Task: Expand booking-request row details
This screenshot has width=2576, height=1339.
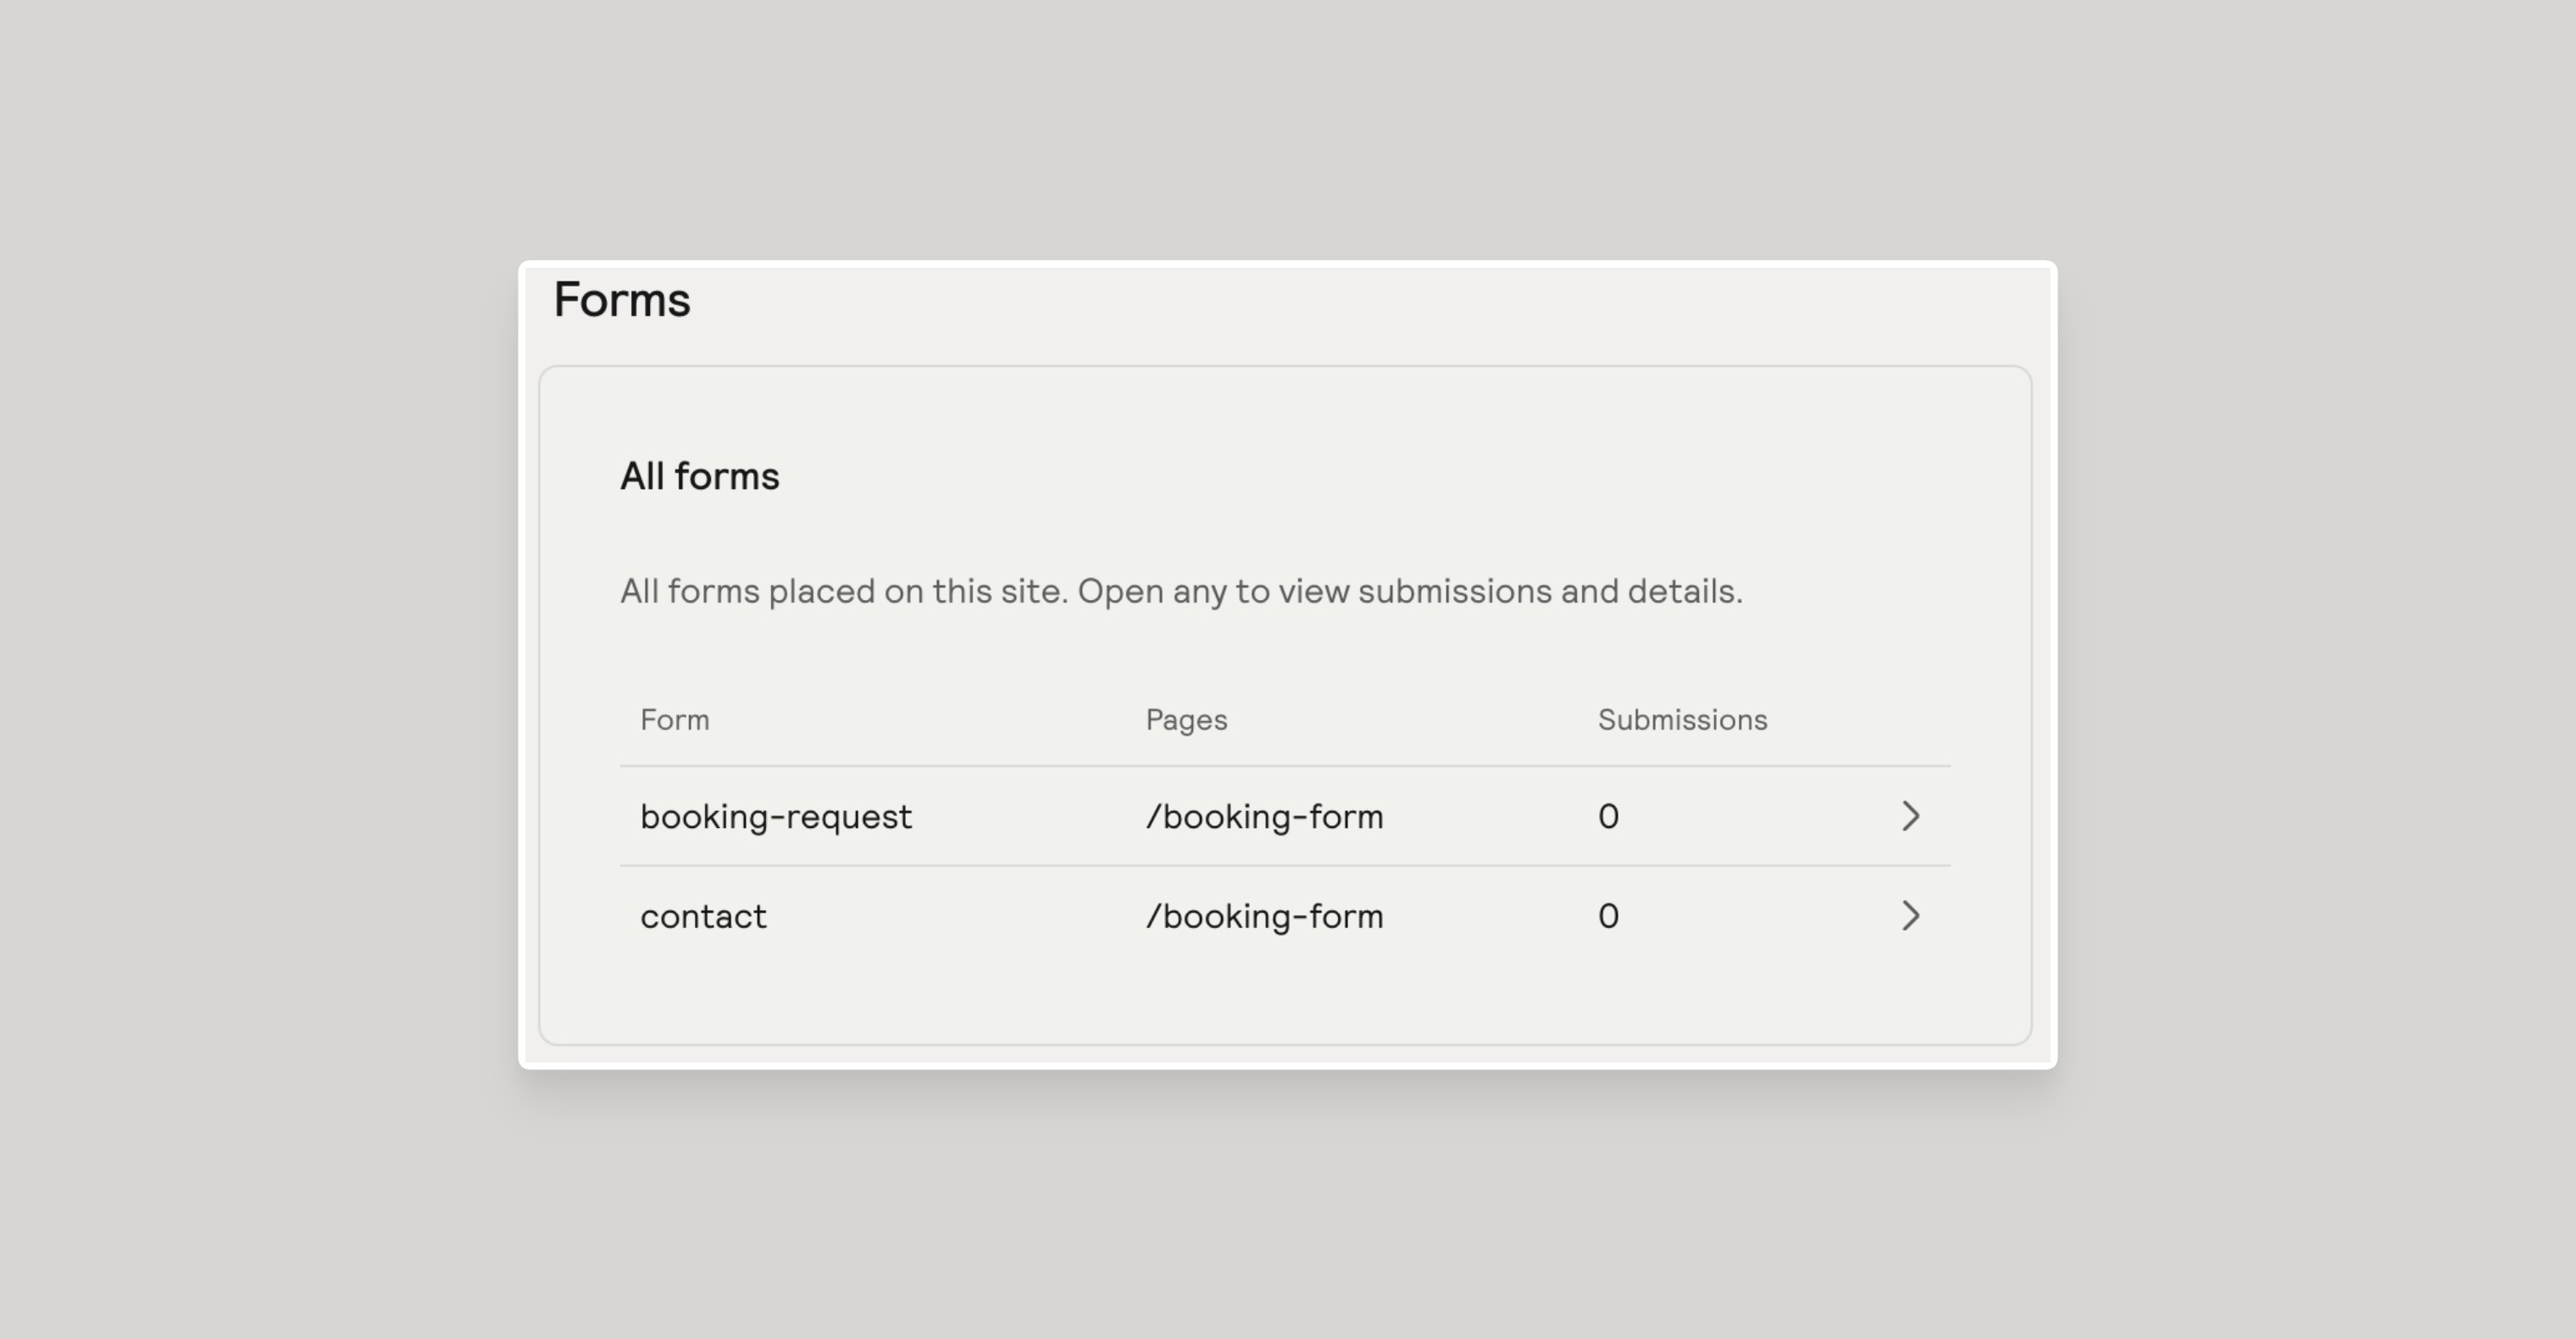Action: (x=1285, y=816)
